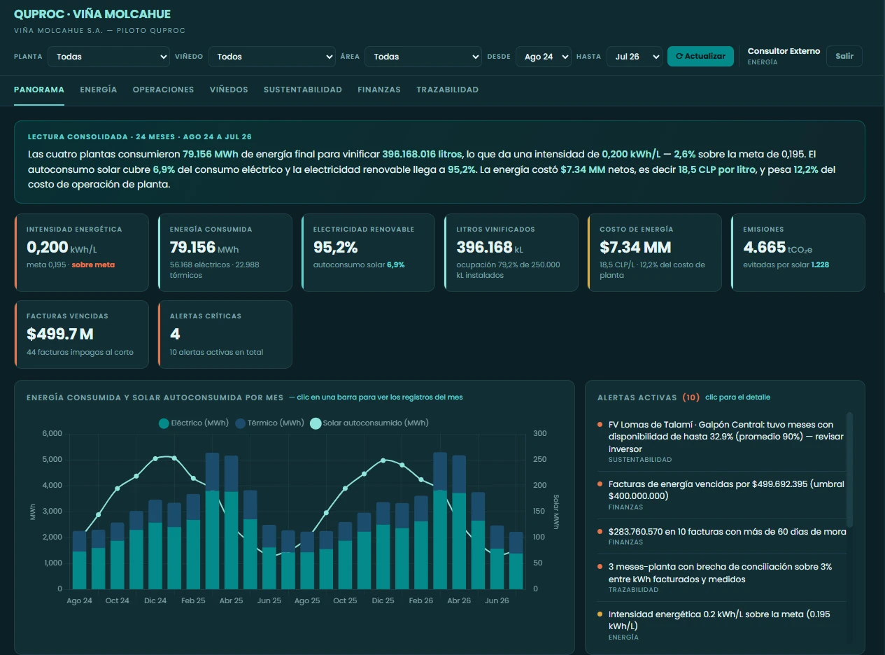The height and width of the screenshot is (655, 885).
Task: Click the Alertas Críticas KPI card
Action: [224, 334]
